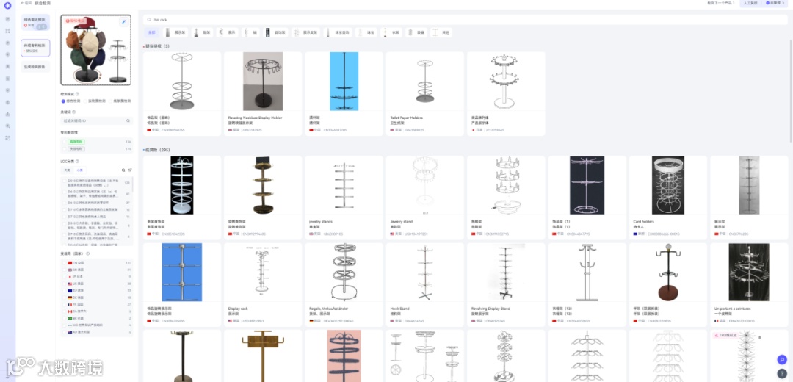Click the app logo at top-left
793x382 pixels.
pos(7,6)
